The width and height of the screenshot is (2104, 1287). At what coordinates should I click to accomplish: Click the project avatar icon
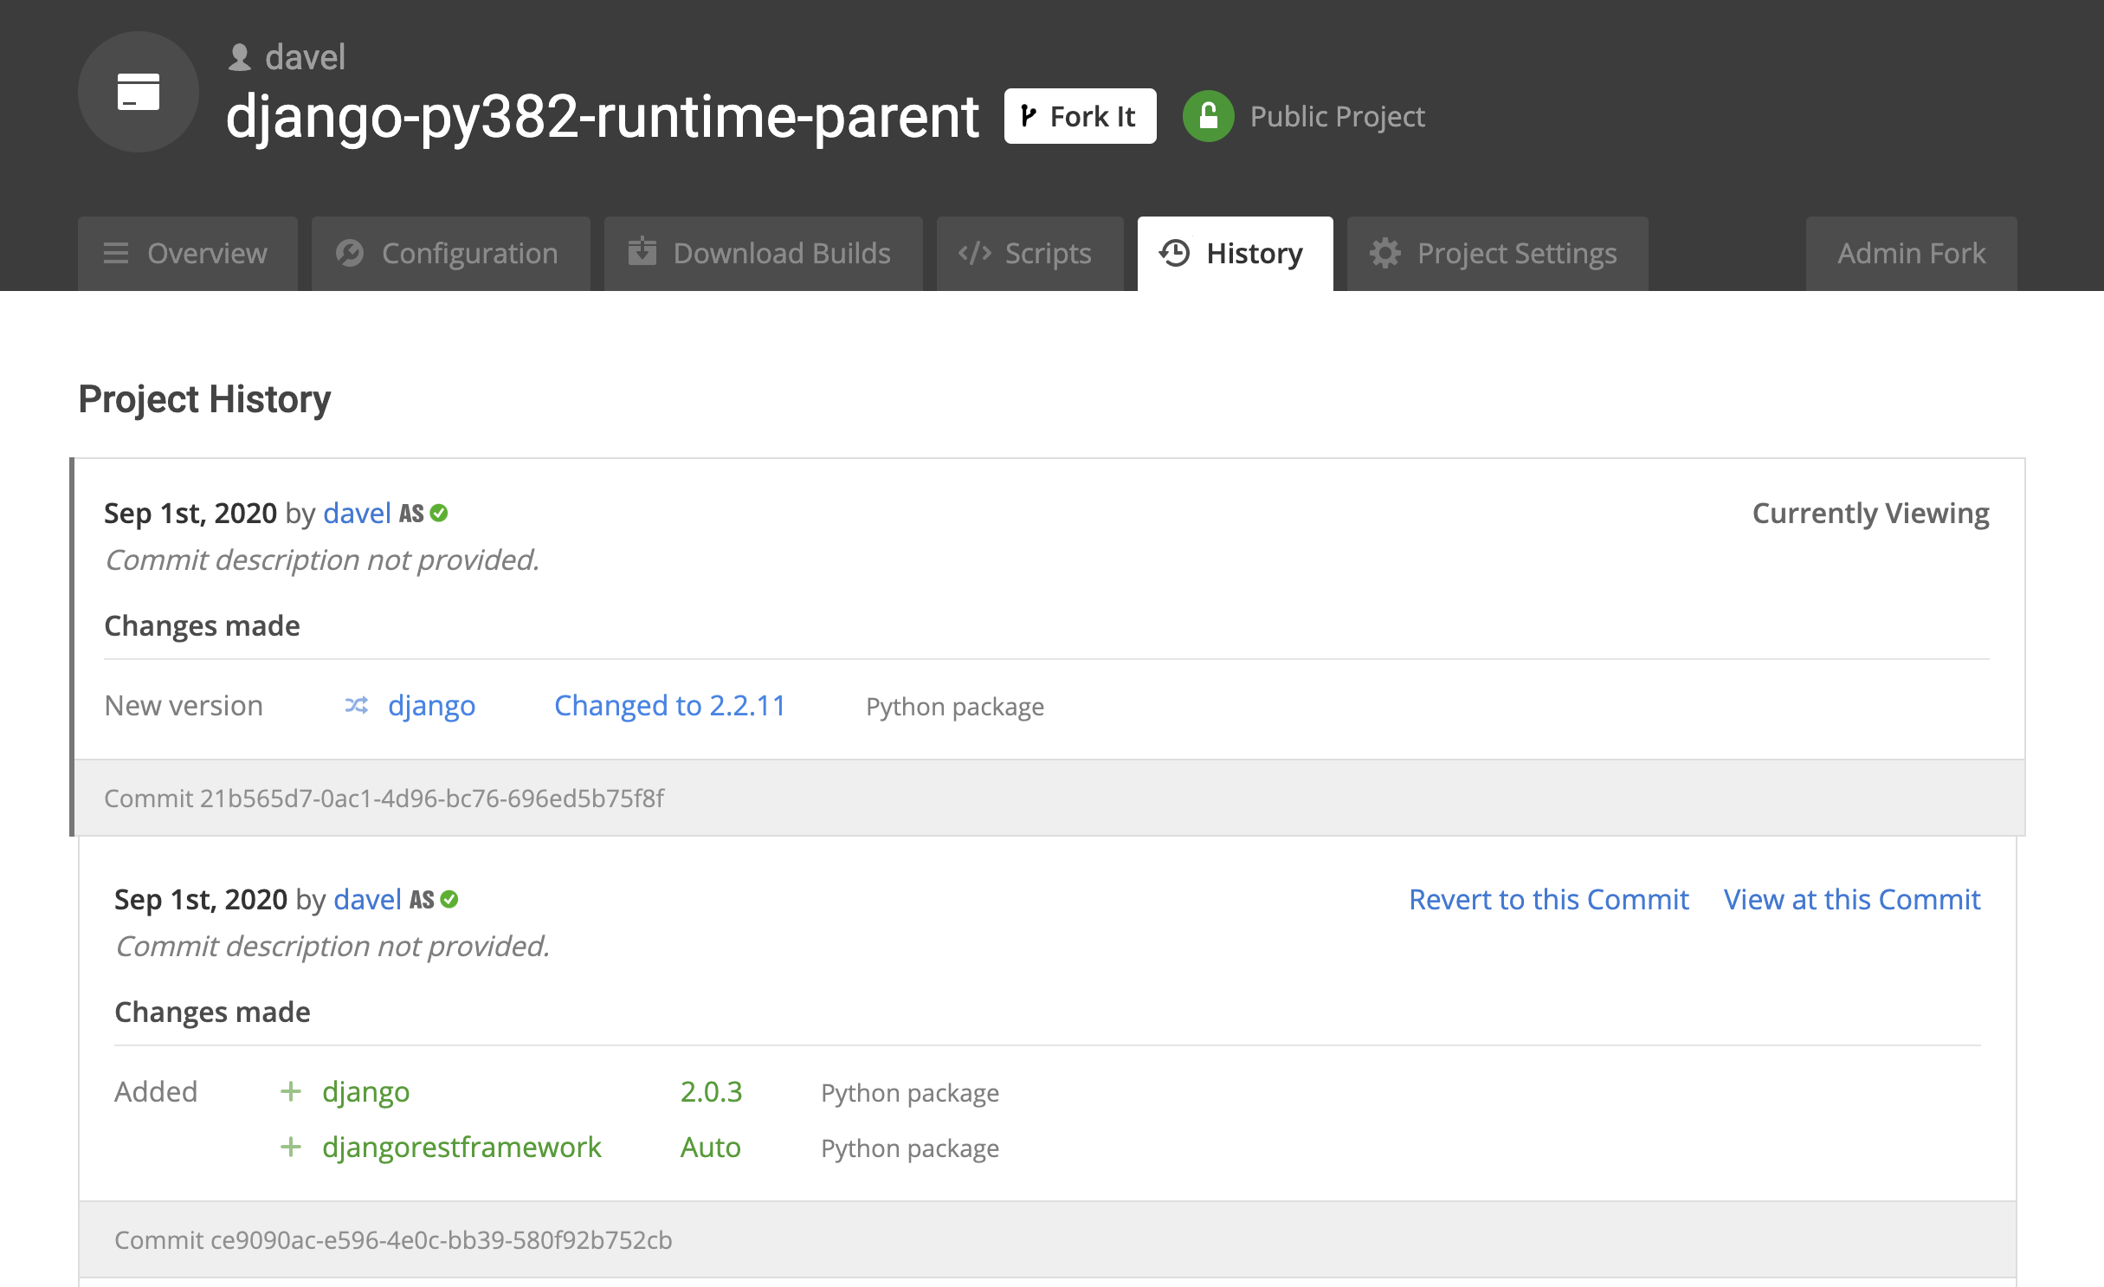coord(139,92)
